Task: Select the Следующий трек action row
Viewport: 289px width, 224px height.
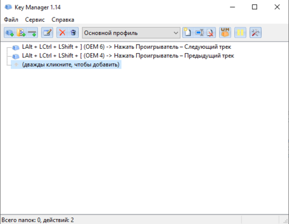Action: tap(126, 47)
